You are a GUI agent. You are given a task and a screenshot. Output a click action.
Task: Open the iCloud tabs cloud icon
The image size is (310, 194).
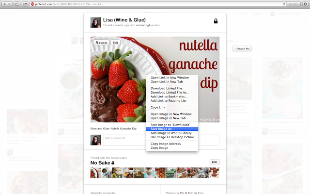click(x=17, y=4)
